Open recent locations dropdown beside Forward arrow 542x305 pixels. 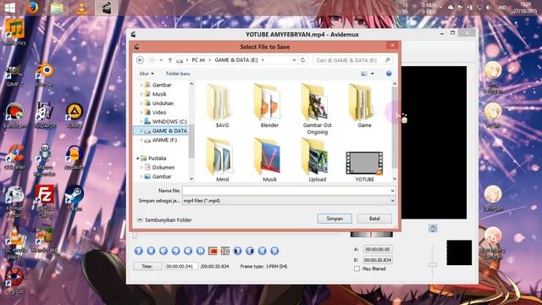pyautogui.click(x=161, y=60)
